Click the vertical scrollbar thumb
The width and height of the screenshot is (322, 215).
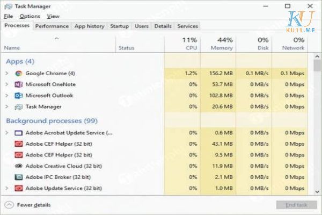[x=317, y=66]
